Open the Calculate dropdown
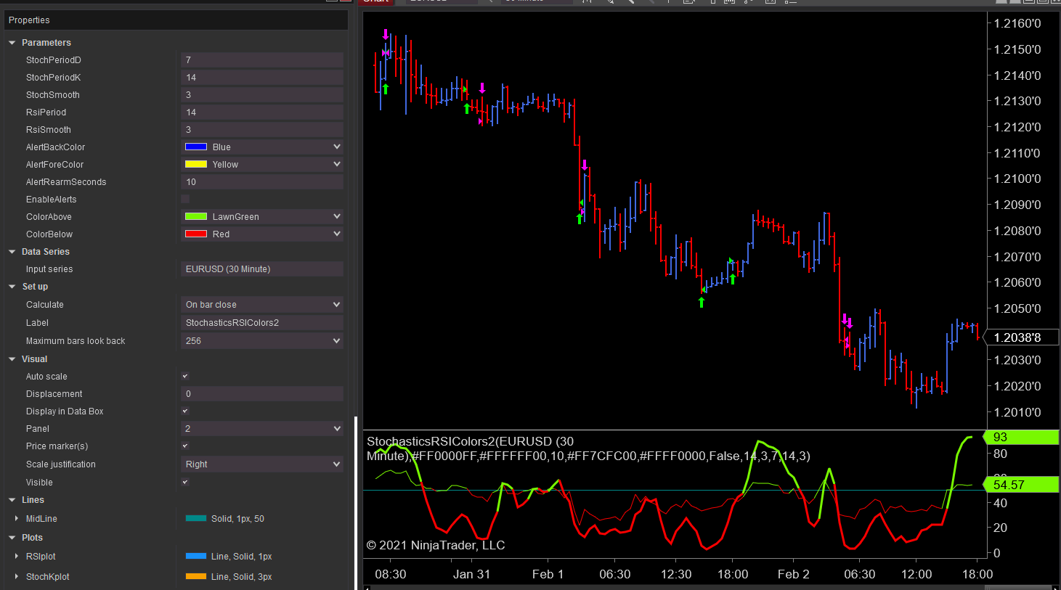 point(262,304)
